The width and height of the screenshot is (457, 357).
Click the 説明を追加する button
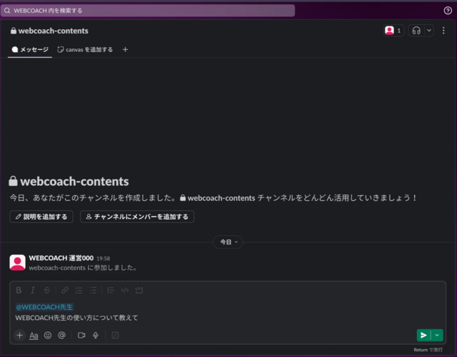(41, 217)
